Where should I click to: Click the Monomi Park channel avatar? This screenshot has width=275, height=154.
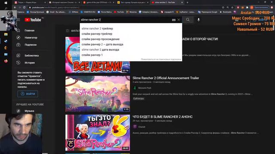(134, 88)
